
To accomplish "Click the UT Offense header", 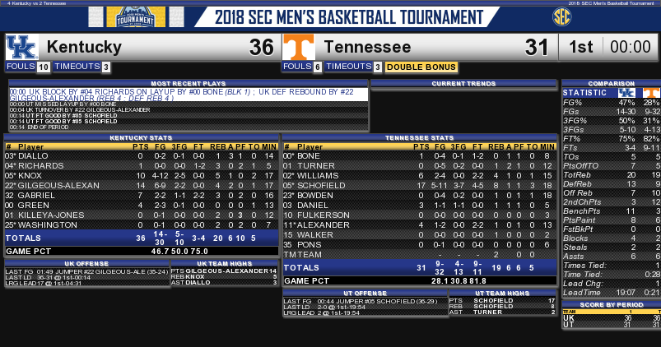I will click(365, 293).
